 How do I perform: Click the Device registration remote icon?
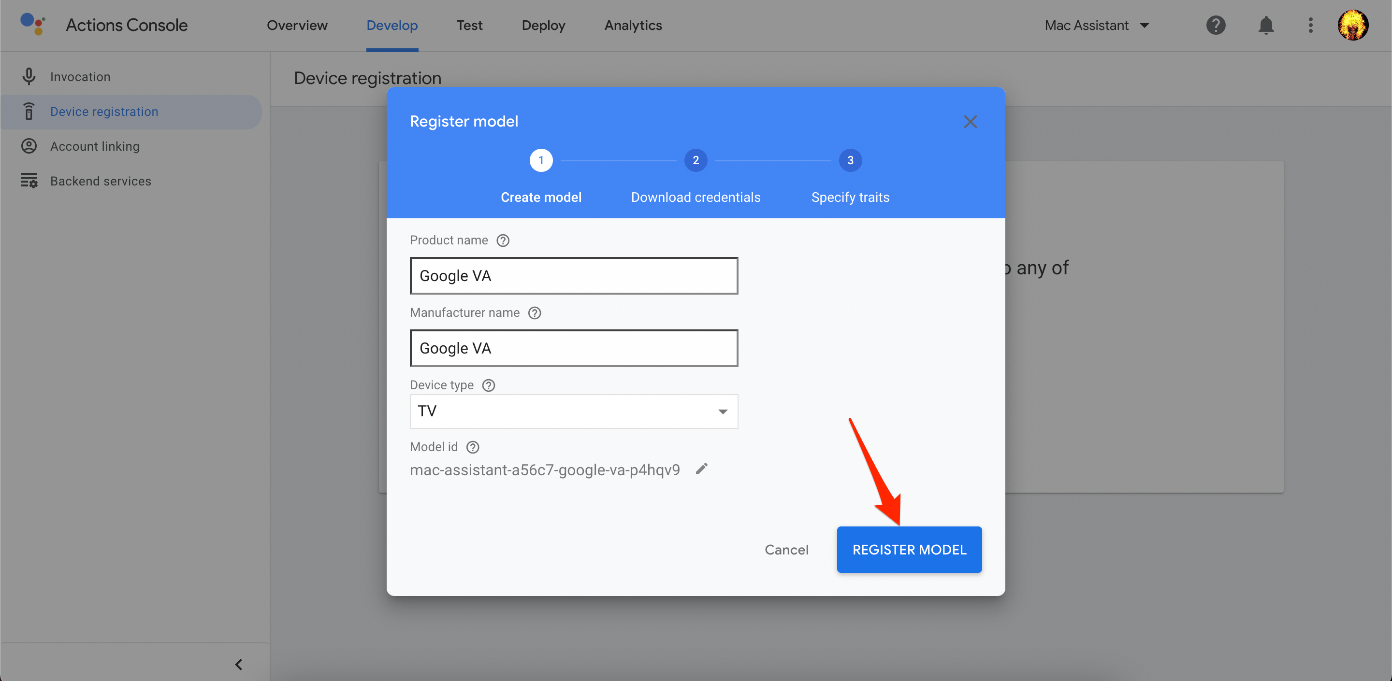(x=29, y=111)
